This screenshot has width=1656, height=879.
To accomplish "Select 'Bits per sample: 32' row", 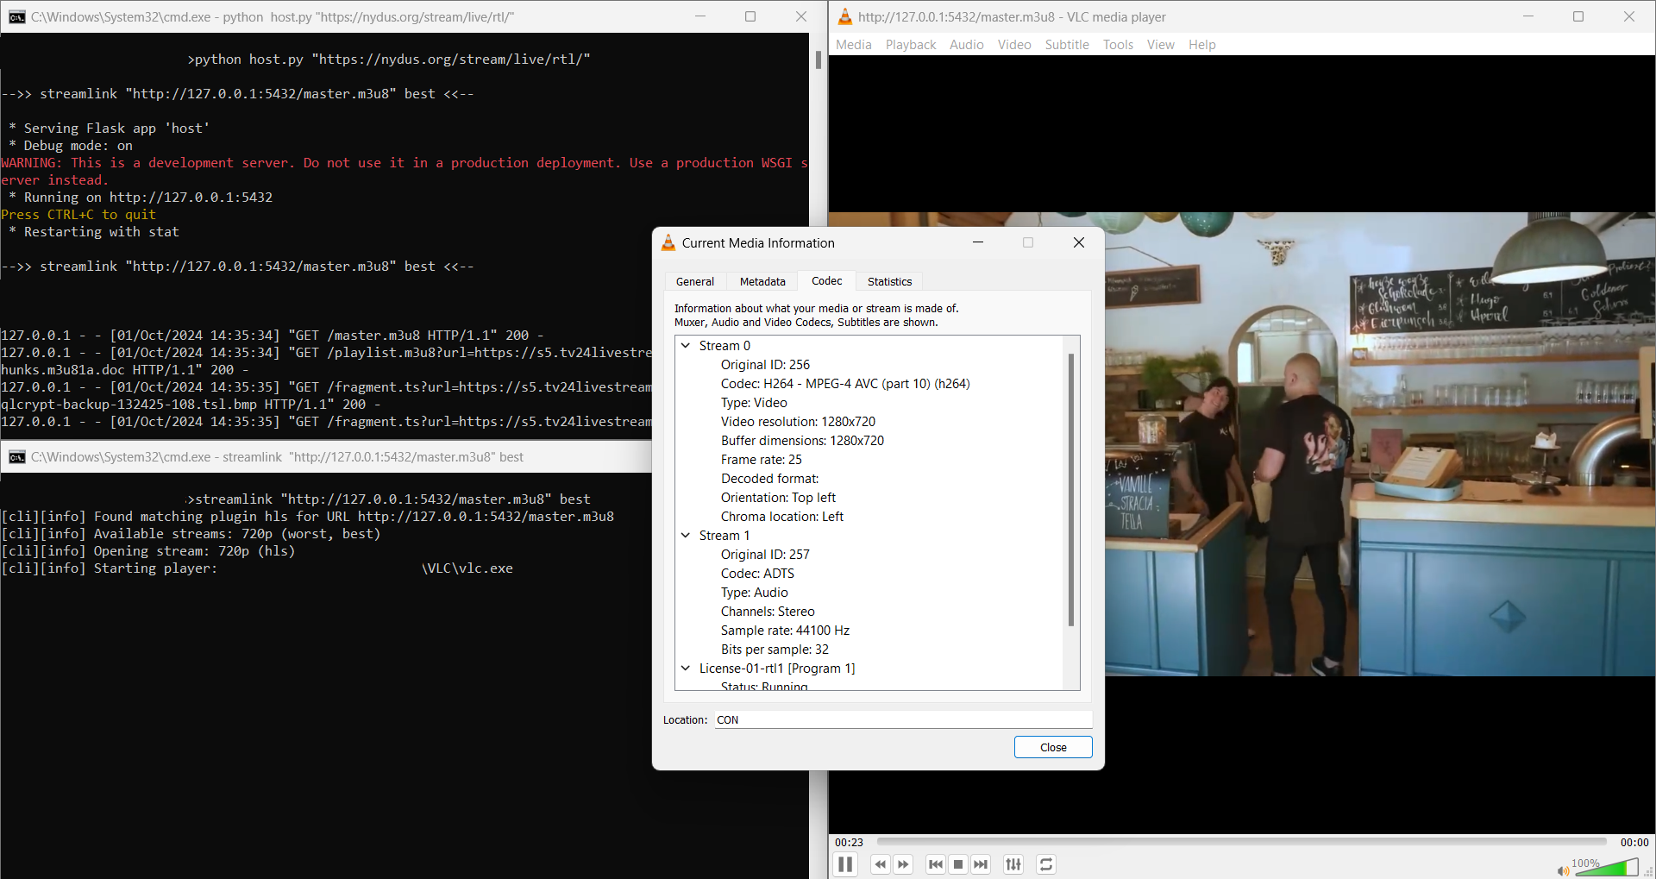I will tap(775, 650).
